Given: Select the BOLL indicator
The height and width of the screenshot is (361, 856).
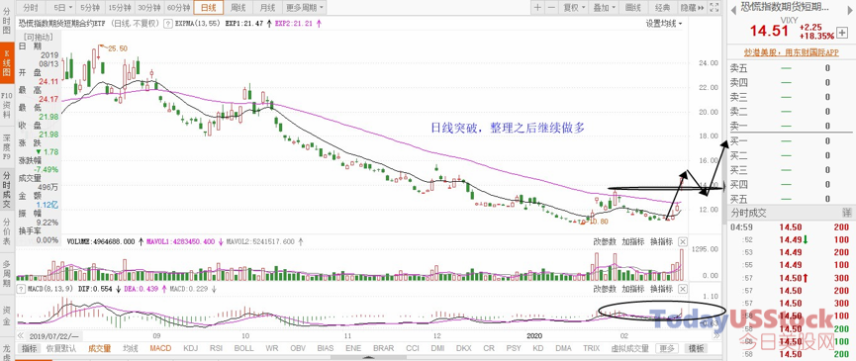Looking at the screenshot, I should 243,348.
